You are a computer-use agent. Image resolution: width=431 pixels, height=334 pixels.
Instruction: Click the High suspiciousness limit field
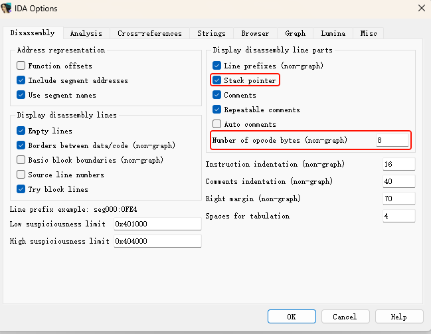157,241
